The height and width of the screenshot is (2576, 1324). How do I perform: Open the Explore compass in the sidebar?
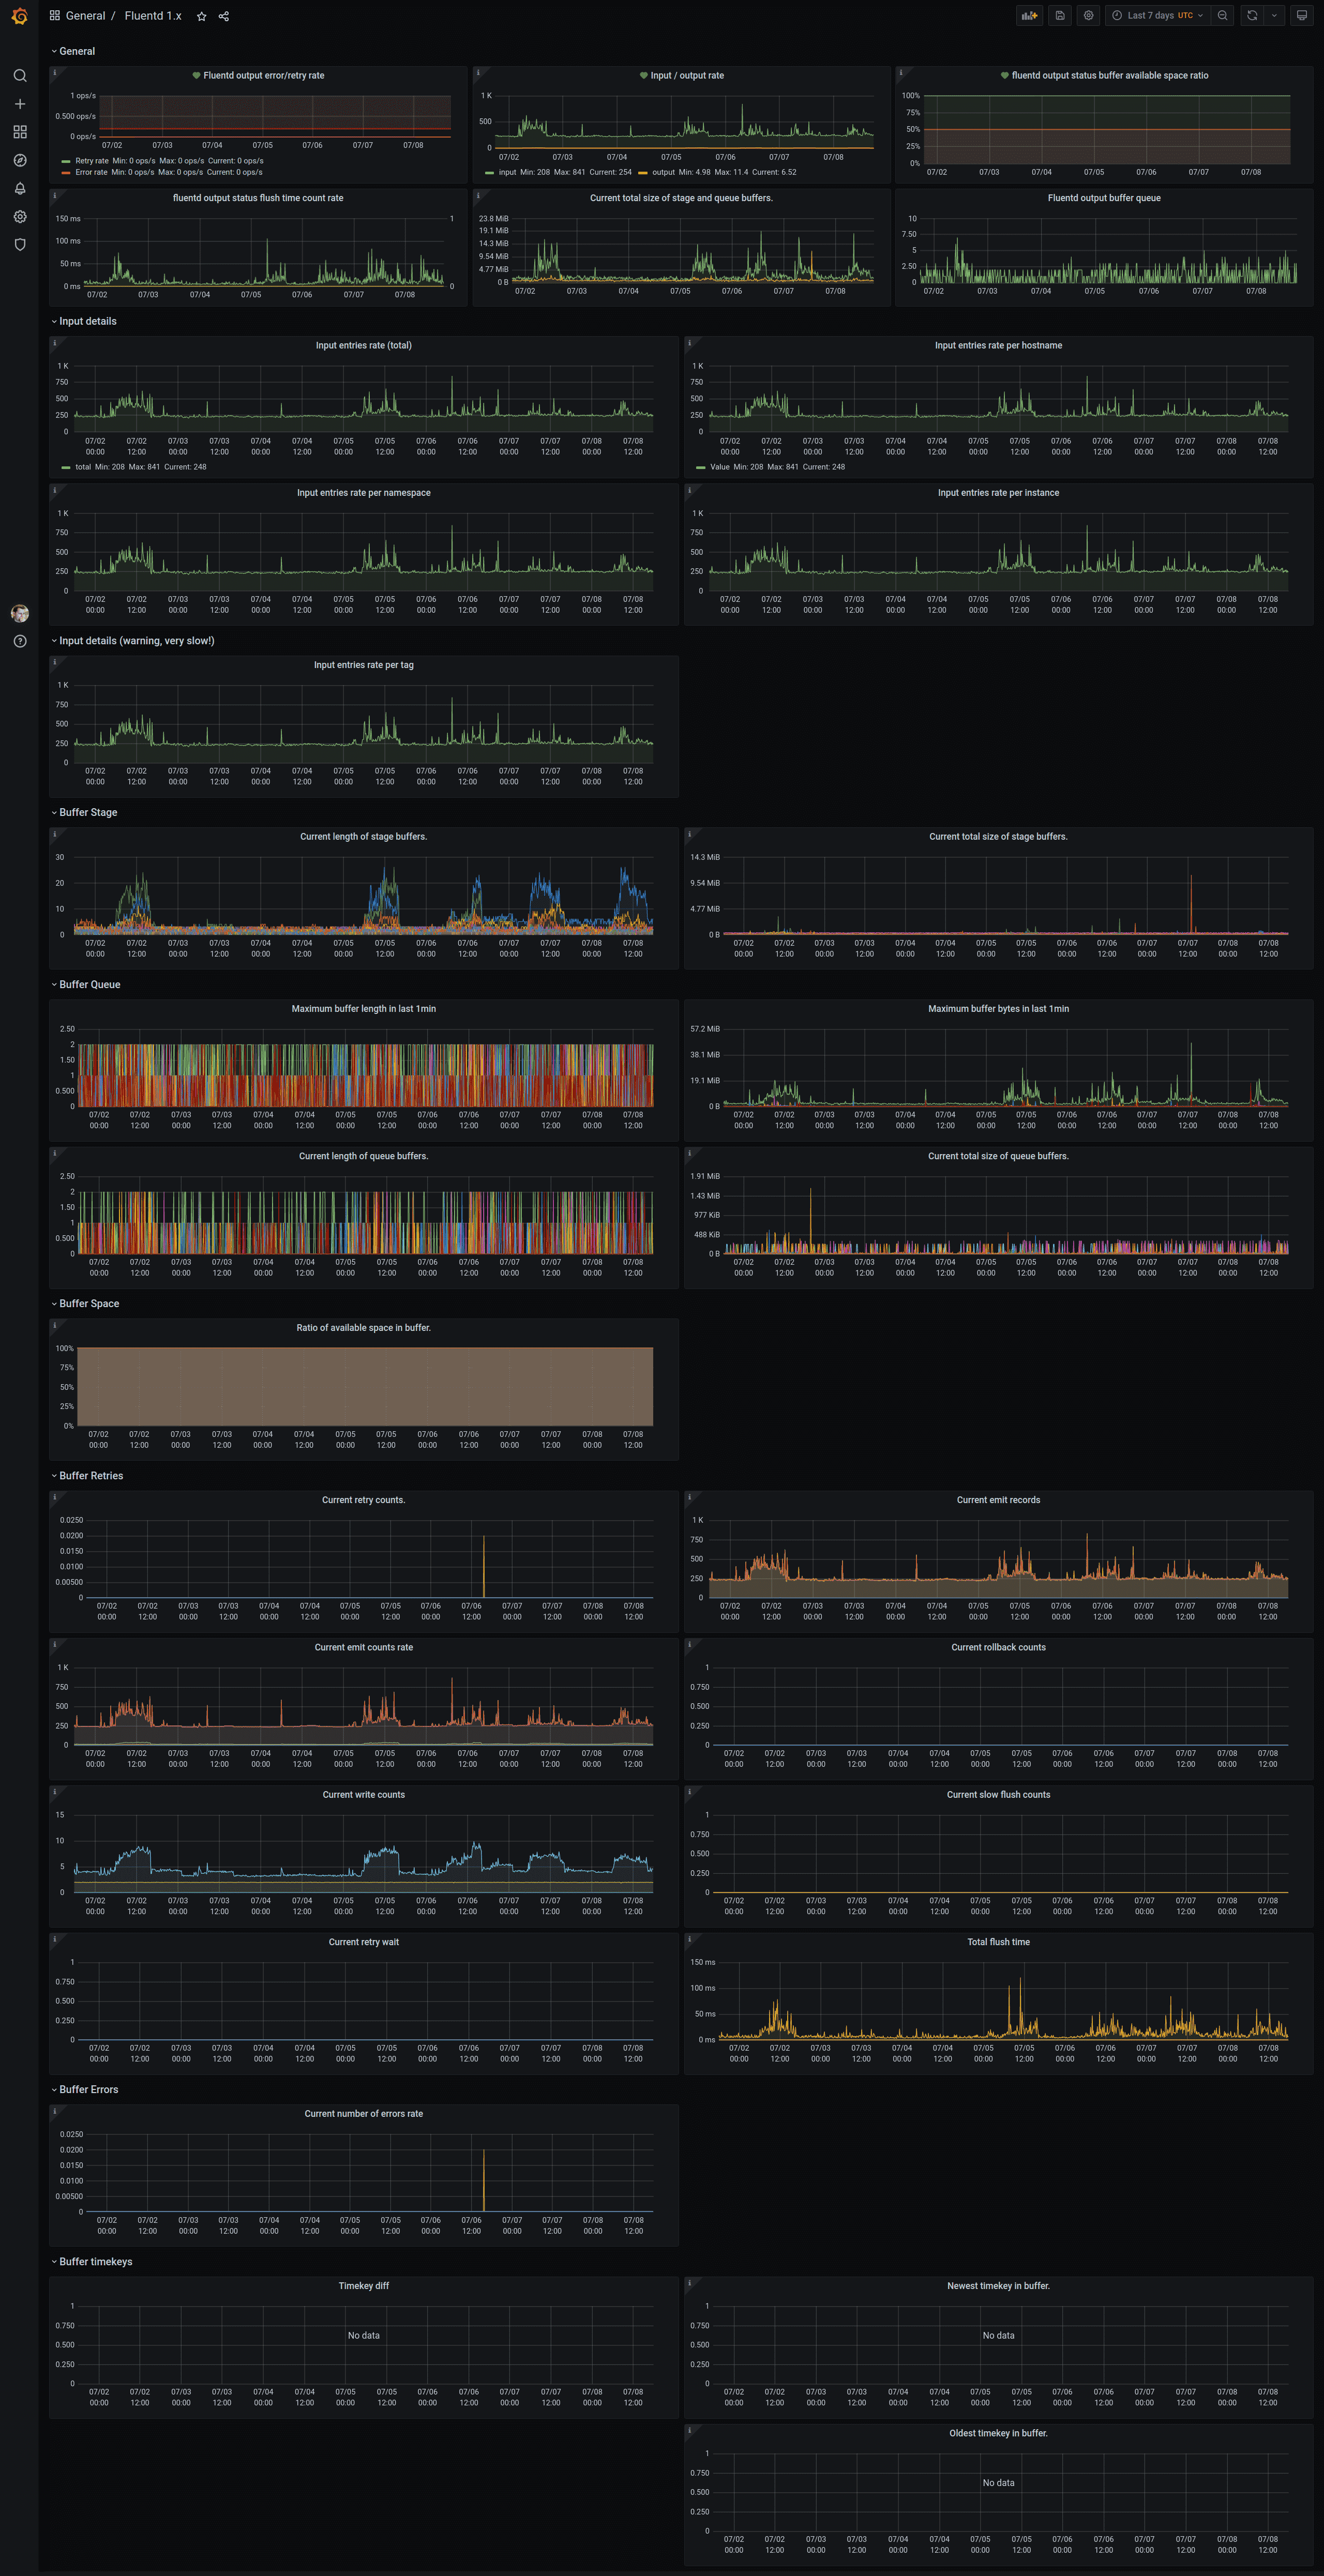click(x=20, y=160)
